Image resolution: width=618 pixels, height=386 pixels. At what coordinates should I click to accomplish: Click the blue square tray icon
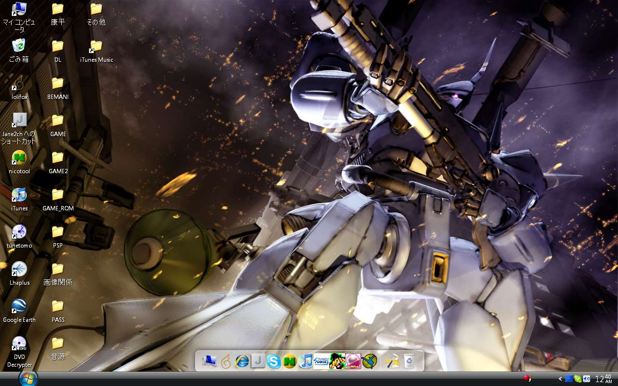(569, 379)
